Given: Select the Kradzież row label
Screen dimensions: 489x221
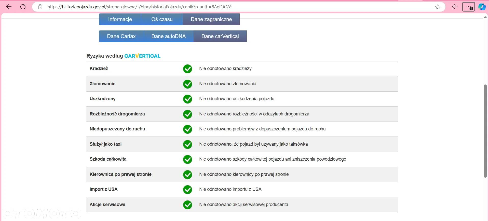Looking at the screenshot, I should point(99,69).
